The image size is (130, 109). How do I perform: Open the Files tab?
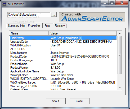[47, 26]
